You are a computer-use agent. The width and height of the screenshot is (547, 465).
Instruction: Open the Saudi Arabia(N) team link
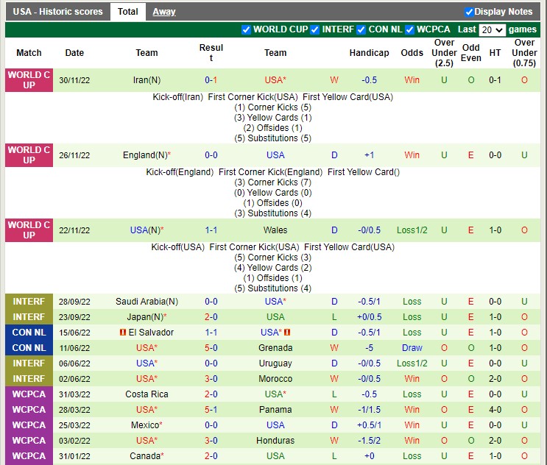pyautogui.click(x=147, y=302)
